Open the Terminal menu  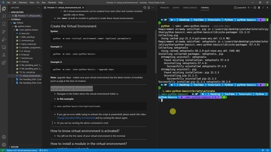point(52,3)
